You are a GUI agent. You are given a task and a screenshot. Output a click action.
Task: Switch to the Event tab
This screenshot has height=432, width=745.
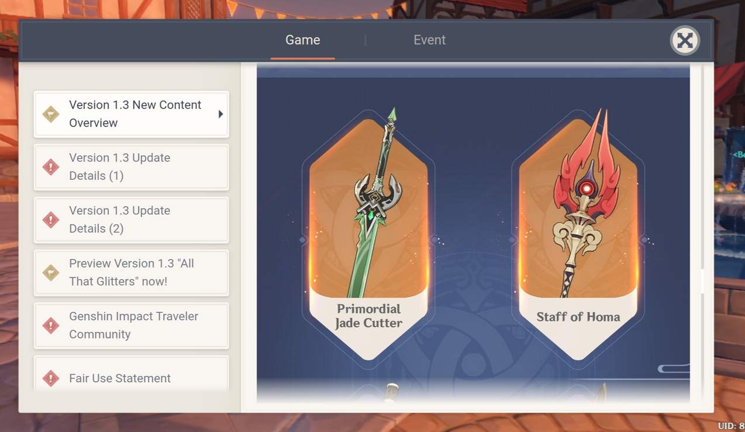(429, 40)
